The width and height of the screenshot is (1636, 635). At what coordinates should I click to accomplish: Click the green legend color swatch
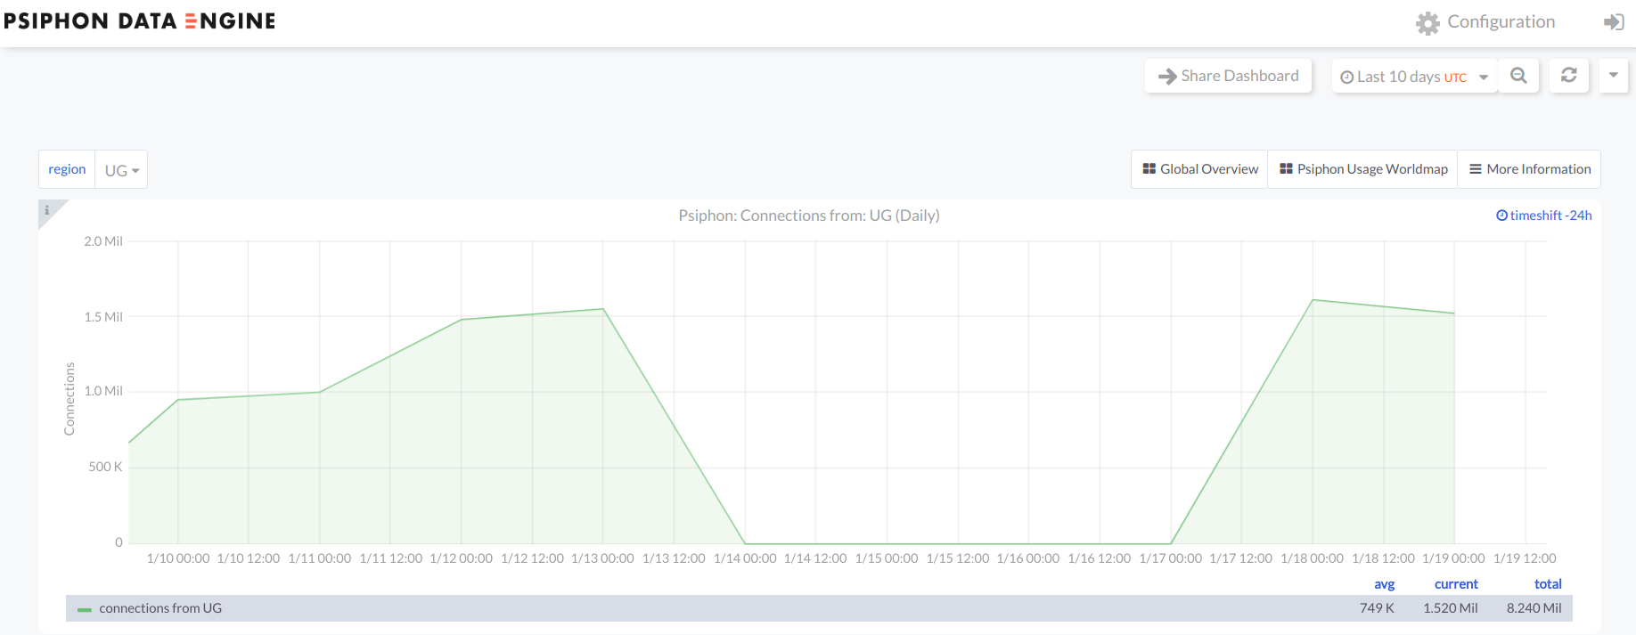click(x=85, y=609)
